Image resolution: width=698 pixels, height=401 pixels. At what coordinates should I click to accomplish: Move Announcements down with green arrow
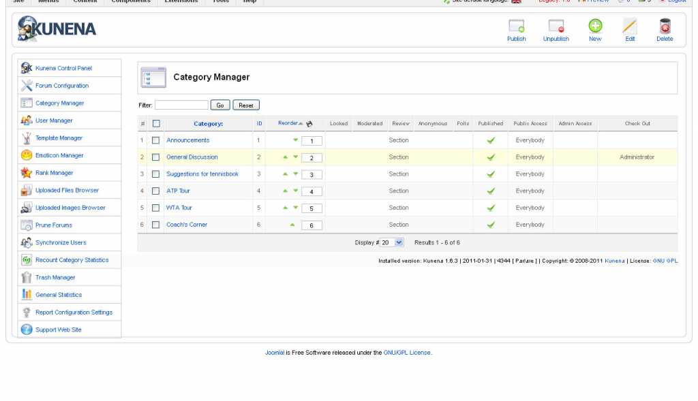pos(295,140)
